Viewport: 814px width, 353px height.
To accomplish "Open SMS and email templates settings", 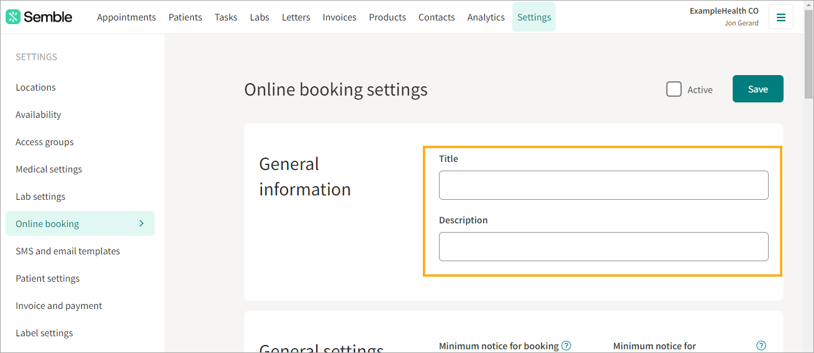I will (x=68, y=251).
